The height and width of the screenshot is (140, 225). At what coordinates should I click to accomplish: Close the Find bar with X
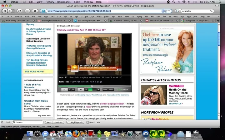[x=2, y=122]
